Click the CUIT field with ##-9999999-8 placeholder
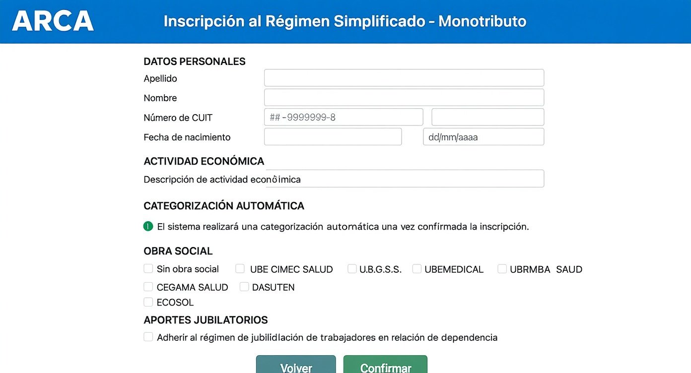 coord(343,117)
